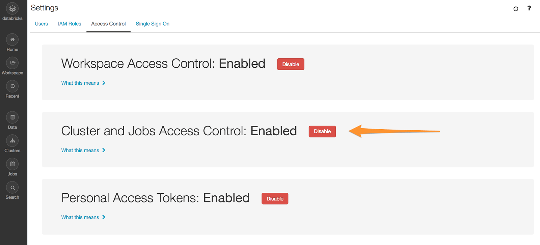Image resolution: width=540 pixels, height=245 pixels.
Task: Open the Home icon in the sidebar
Action: [x=12, y=39]
